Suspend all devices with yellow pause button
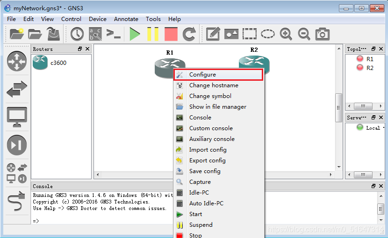This screenshot has height=238, width=388. [x=153, y=34]
